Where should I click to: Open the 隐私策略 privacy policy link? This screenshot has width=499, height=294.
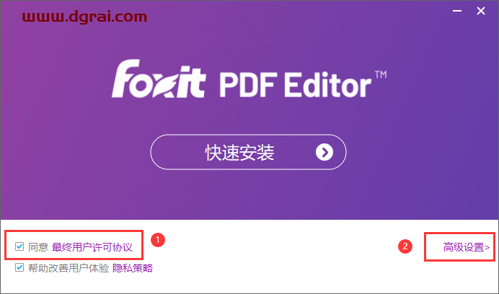(x=133, y=268)
